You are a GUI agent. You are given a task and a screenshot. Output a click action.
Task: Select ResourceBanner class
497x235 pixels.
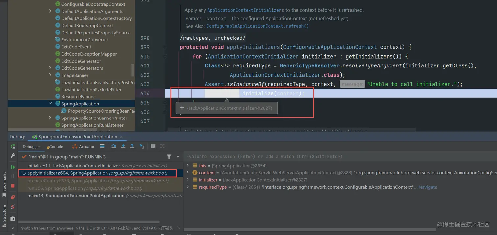pos(78,97)
